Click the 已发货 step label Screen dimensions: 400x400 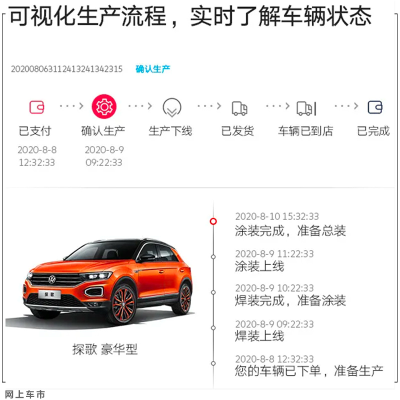click(x=237, y=131)
